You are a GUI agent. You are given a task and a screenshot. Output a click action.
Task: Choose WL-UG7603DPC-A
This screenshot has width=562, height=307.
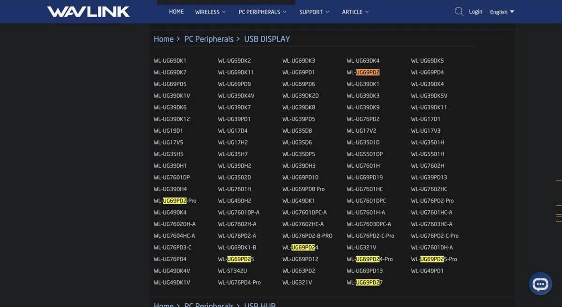click(x=369, y=224)
